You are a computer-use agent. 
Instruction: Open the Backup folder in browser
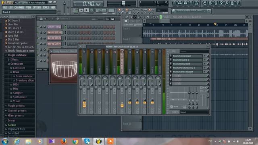(x=12, y=125)
